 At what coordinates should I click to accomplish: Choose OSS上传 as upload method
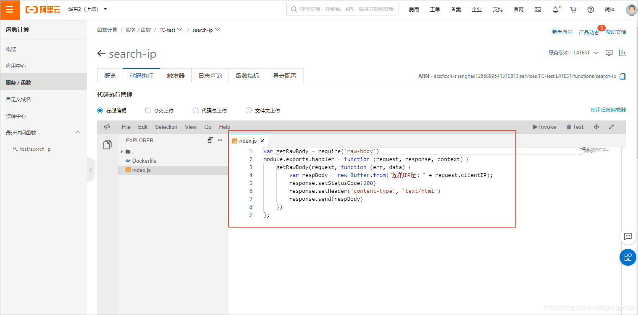[148, 110]
